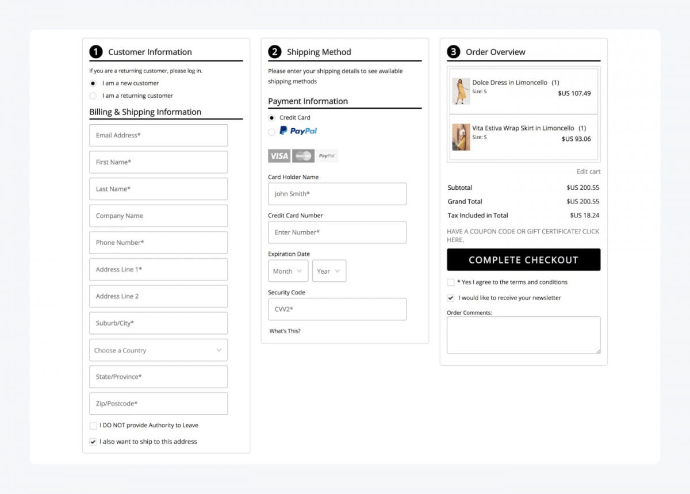
Task: Focus the Address Line 1 field
Action: pos(159,270)
